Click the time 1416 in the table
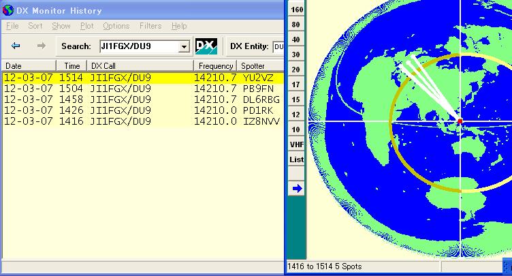This screenshot has width=512, height=276. [71, 121]
